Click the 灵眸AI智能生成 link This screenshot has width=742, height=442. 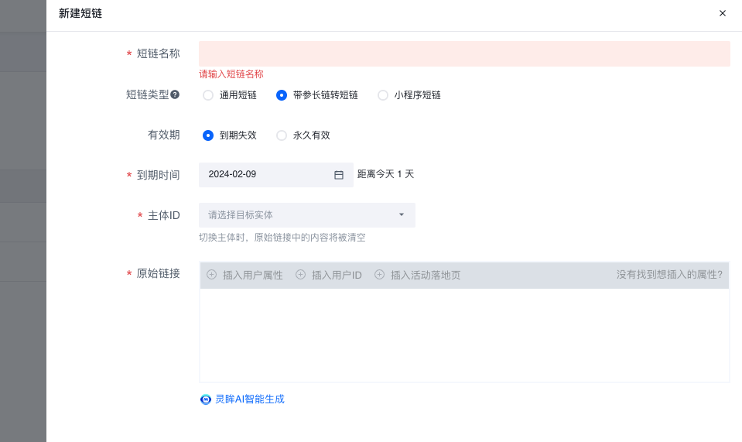tap(249, 399)
